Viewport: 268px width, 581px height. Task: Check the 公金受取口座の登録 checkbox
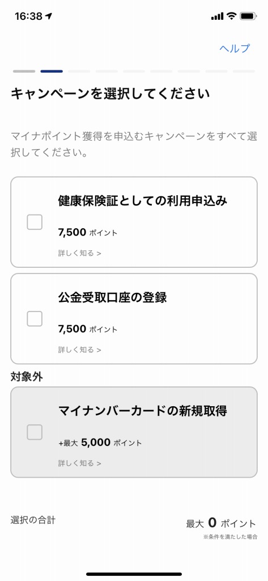click(x=35, y=319)
